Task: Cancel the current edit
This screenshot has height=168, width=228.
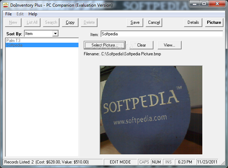Action: point(154,22)
